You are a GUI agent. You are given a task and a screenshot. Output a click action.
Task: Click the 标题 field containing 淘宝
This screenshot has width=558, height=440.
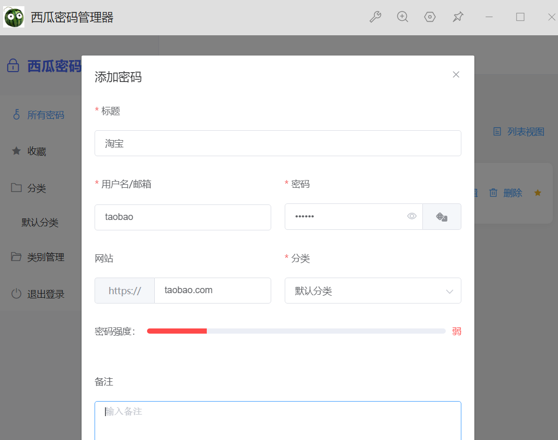(x=278, y=143)
